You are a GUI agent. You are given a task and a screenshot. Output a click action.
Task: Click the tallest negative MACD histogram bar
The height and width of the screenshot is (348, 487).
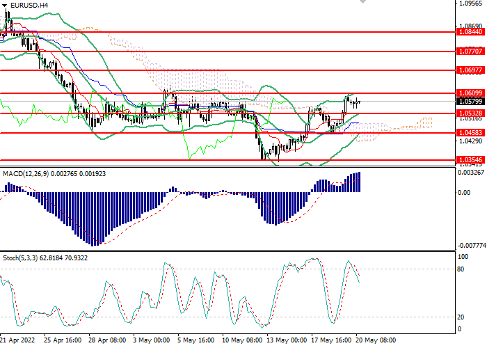click(x=93, y=219)
